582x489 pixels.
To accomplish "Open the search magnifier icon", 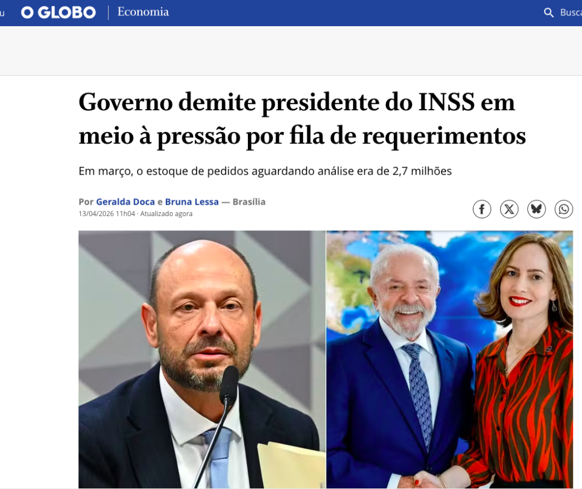I will (x=548, y=13).
